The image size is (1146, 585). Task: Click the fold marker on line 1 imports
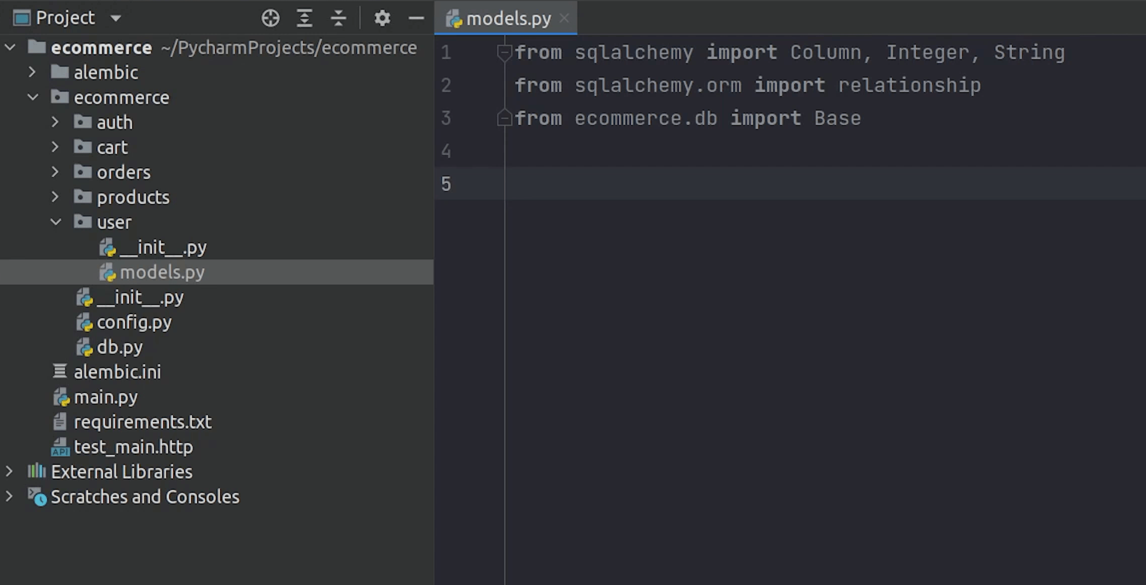504,52
